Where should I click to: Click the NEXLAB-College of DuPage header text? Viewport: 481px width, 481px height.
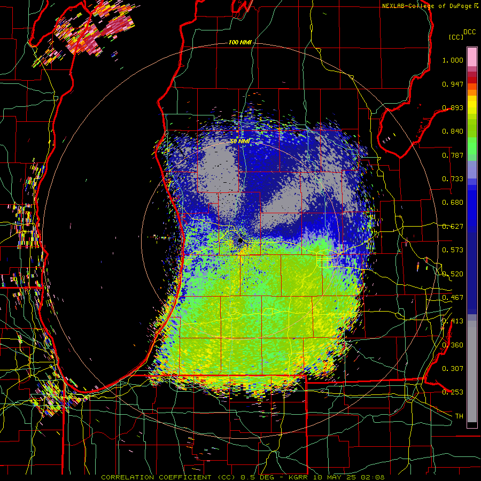430,6
